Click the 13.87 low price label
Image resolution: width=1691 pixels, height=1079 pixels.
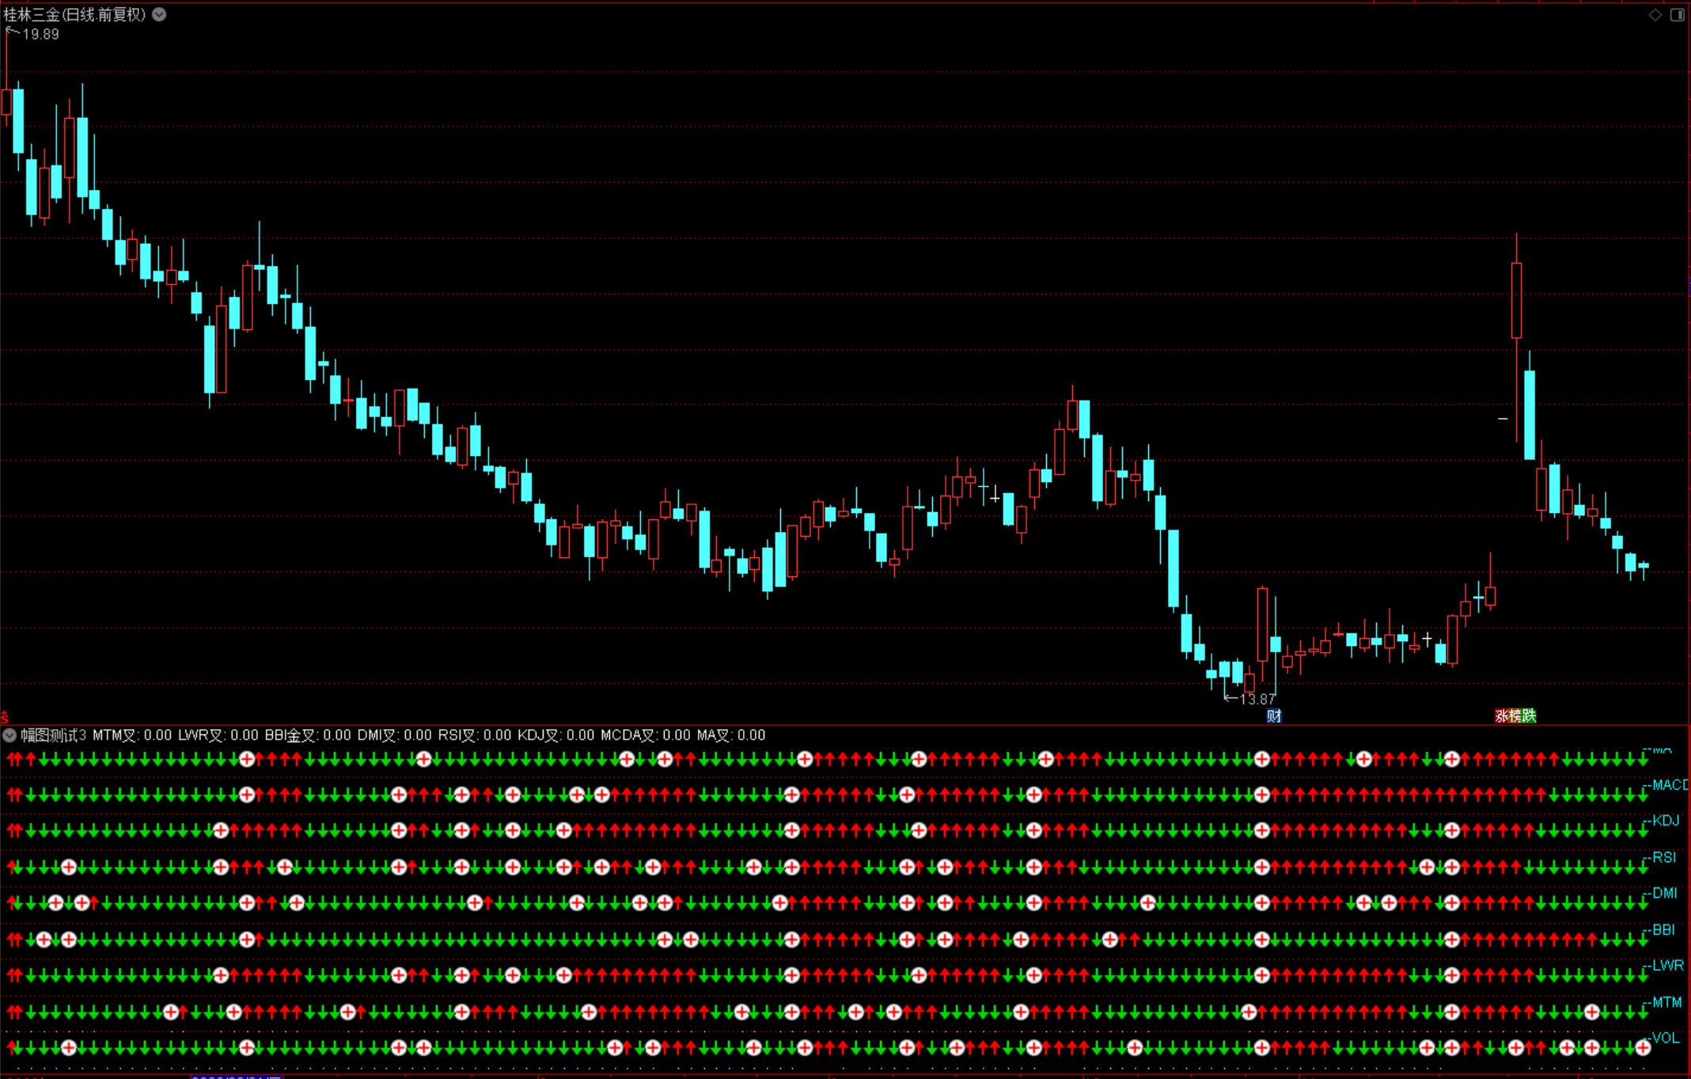1257,699
